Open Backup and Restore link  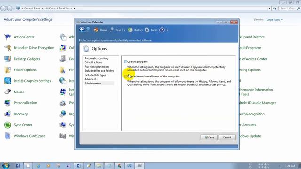tap(252, 37)
